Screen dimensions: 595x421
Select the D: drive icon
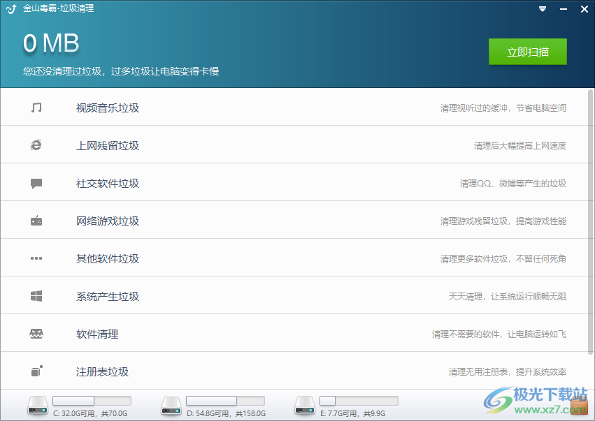point(171,406)
